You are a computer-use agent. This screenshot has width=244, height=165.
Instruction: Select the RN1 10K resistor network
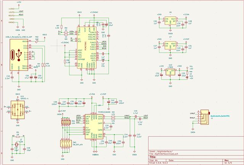(66, 122)
